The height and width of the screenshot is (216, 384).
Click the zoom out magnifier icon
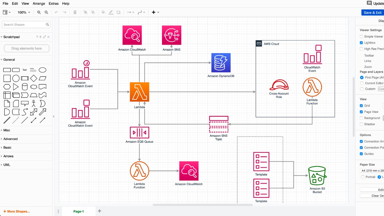(46, 12)
